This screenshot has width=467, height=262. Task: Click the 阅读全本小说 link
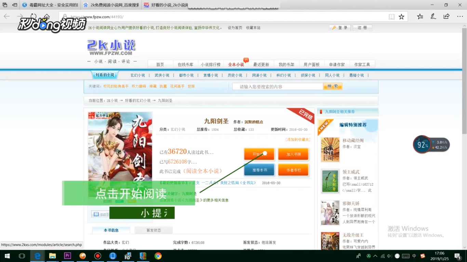[x=203, y=171]
